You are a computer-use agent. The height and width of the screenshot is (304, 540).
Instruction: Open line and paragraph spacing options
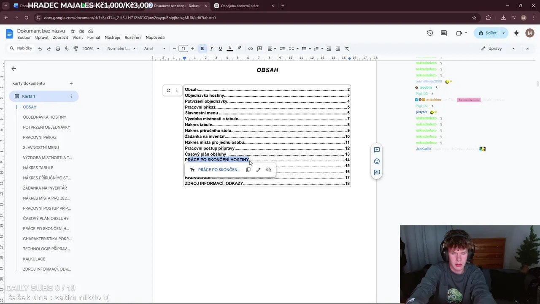pos(282,49)
